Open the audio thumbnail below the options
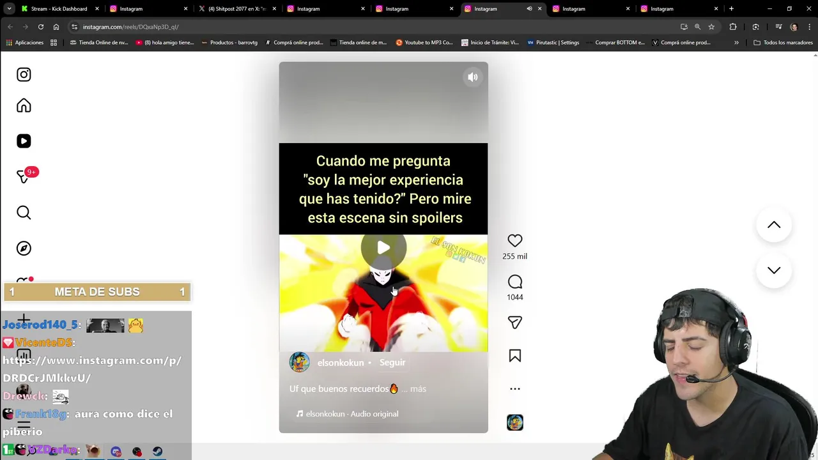Screen dimensions: 818x460 514,422
